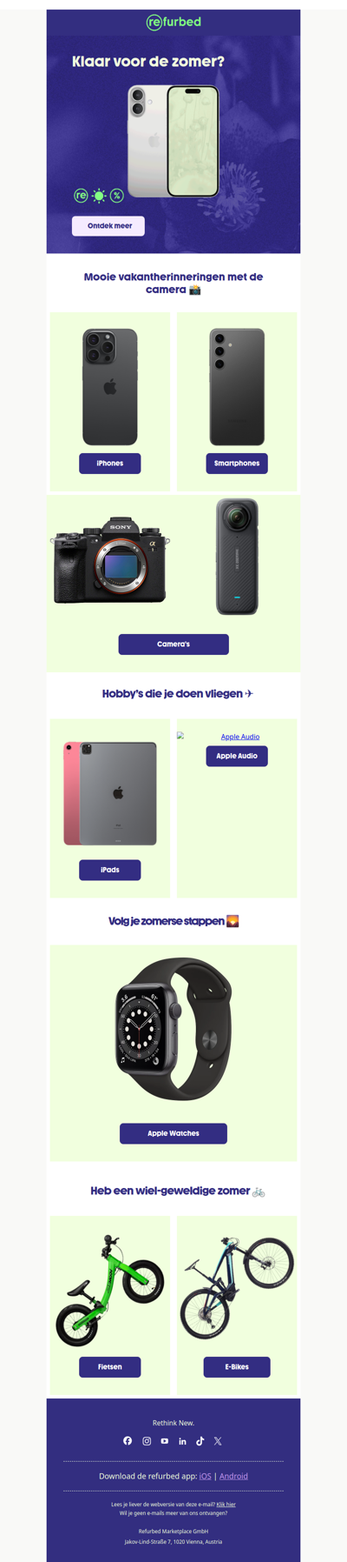Open the LinkedIn icon in the footer
Screen dimensions: 347x1562
click(182, 1441)
